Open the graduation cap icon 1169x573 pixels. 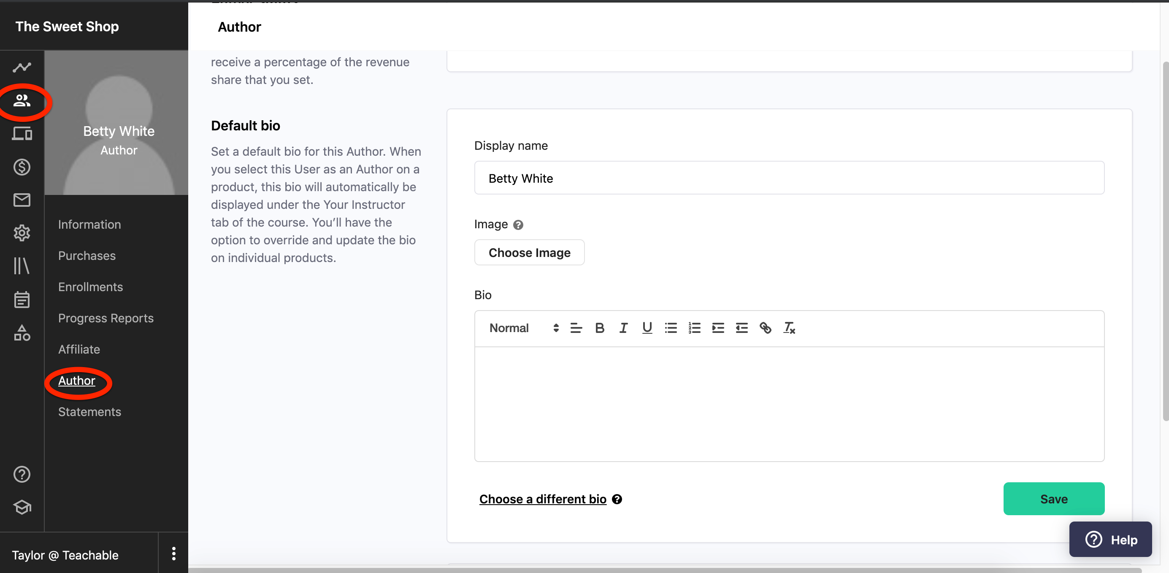tap(22, 507)
